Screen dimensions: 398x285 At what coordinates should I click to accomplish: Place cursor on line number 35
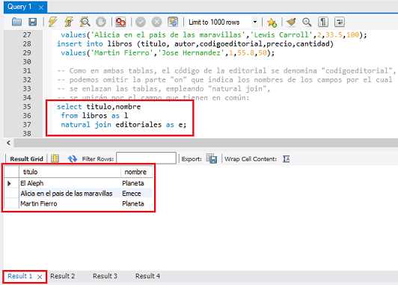(27, 106)
